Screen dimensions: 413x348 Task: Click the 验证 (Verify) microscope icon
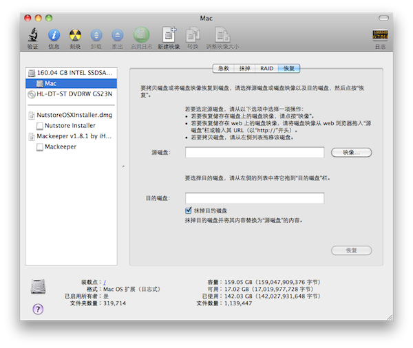(32, 34)
